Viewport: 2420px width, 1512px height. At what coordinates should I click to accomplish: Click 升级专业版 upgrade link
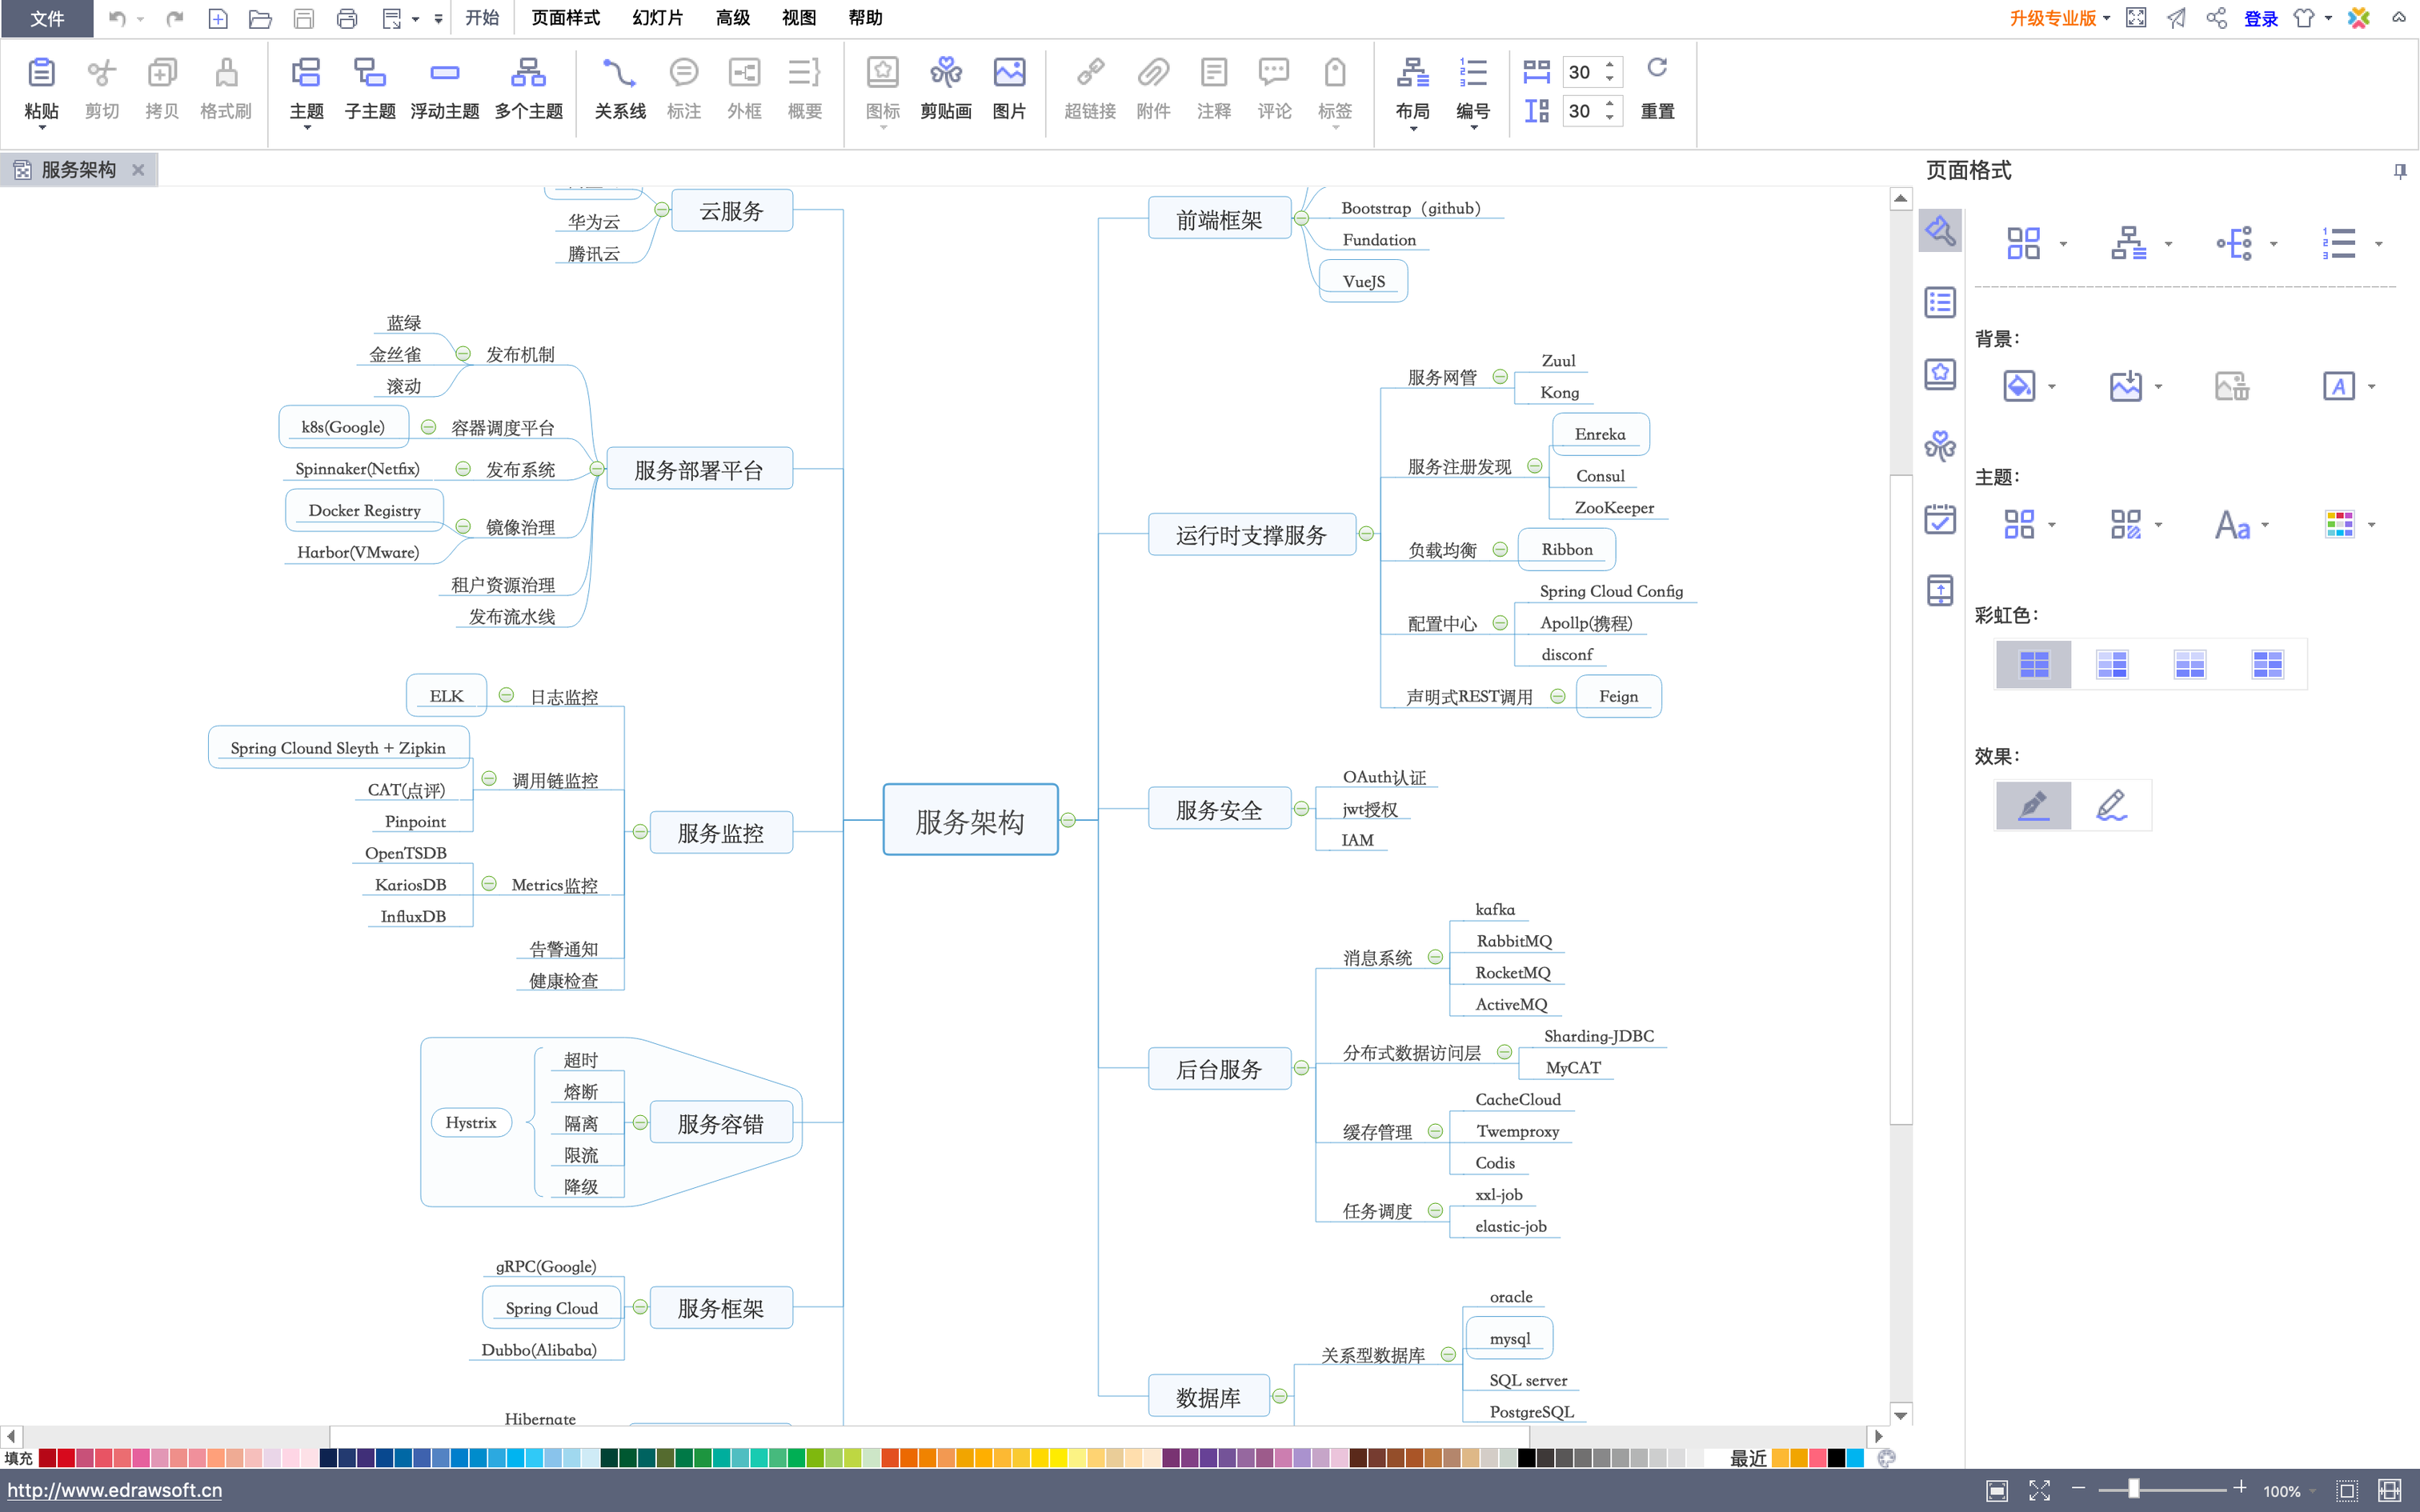point(2052,18)
